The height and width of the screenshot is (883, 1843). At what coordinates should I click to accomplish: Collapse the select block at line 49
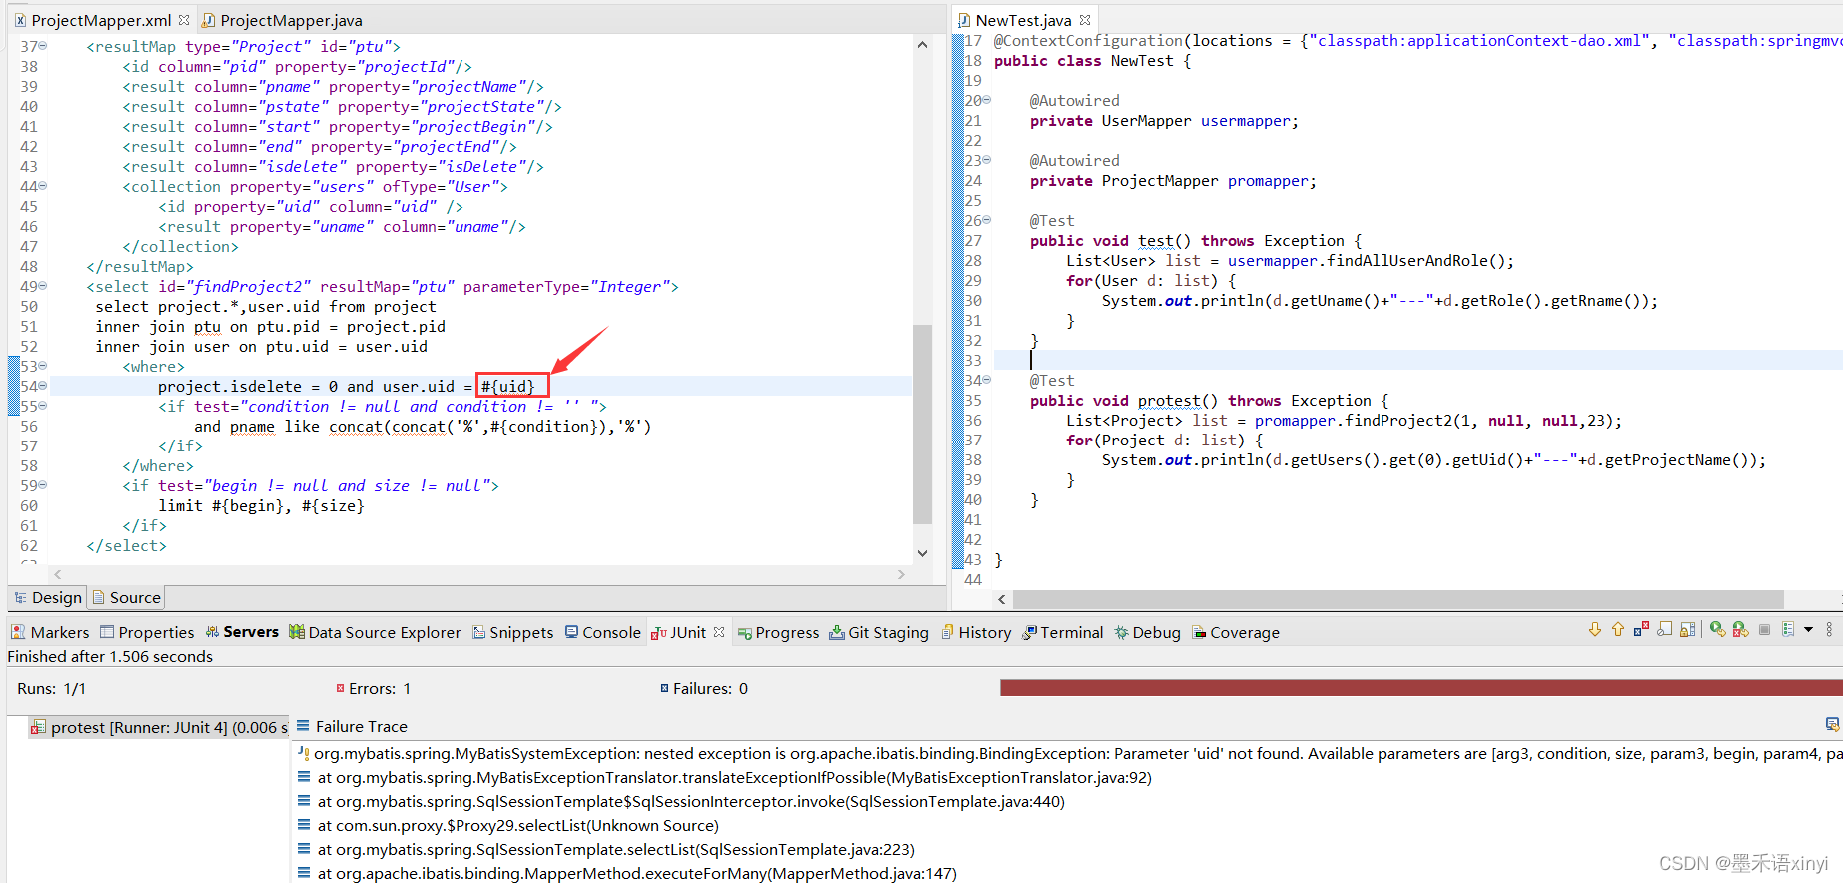point(42,286)
